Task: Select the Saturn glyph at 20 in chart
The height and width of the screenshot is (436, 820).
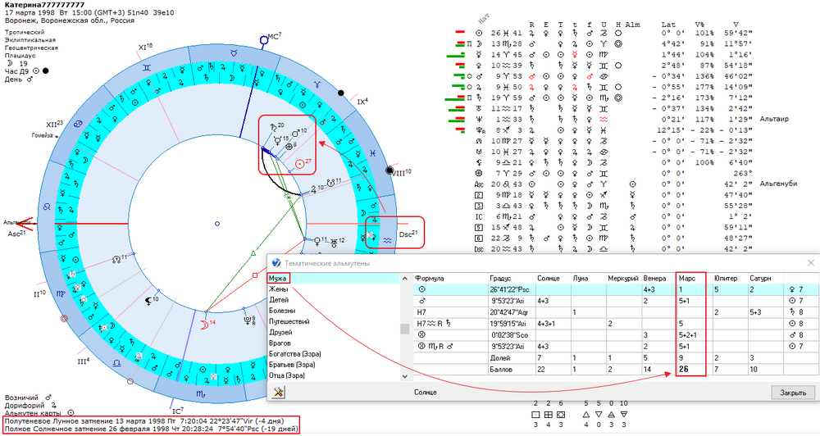Action: click(x=272, y=127)
